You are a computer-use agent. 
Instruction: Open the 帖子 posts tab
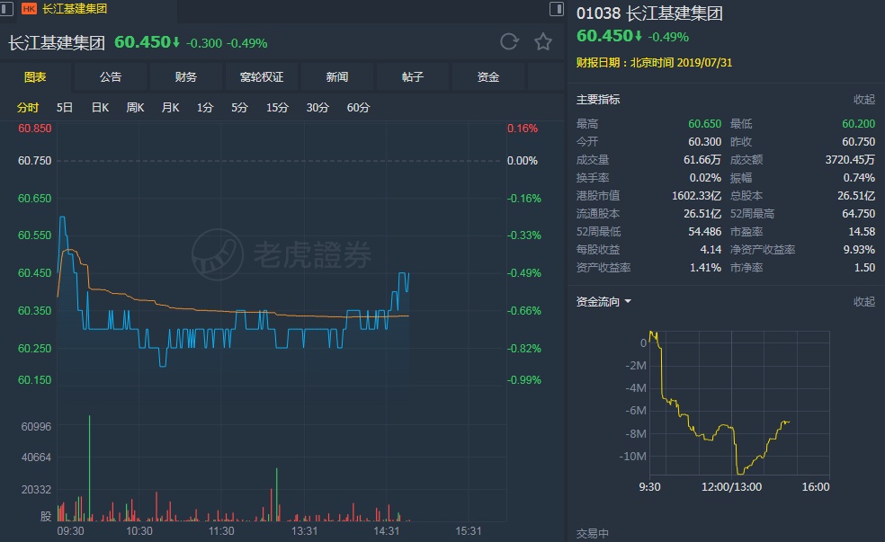coord(413,77)
